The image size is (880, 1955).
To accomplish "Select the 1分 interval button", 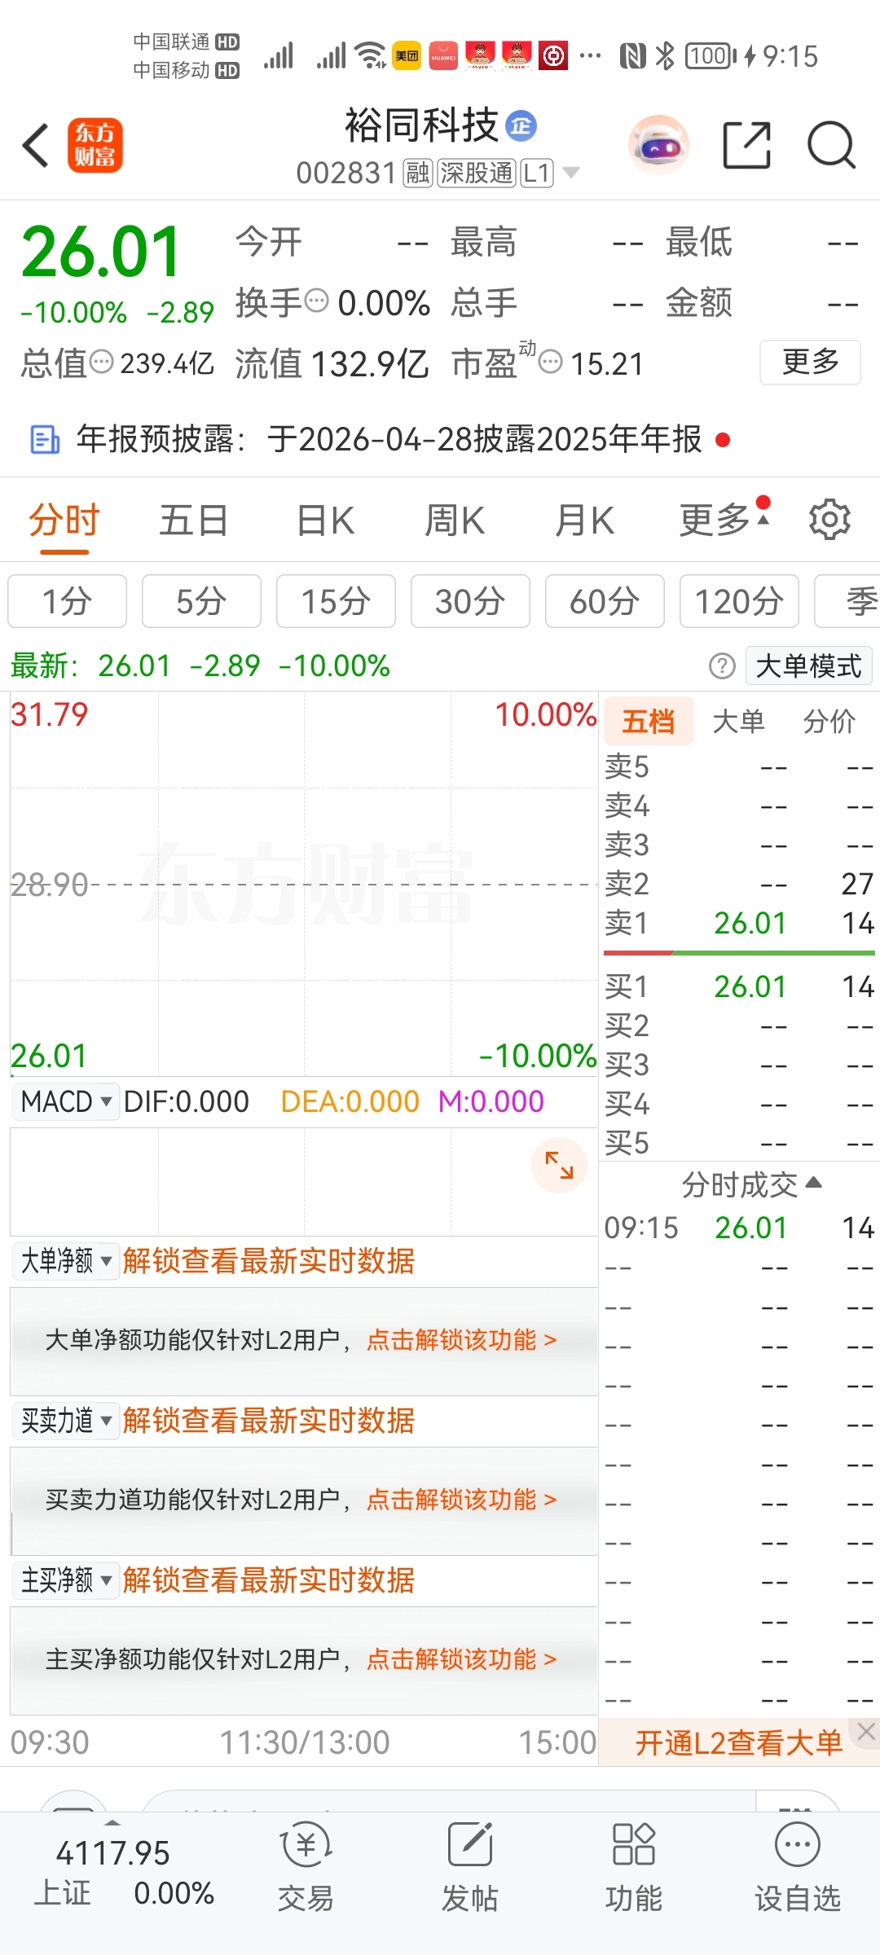I will pyautogui.click(x=67, y=601).
